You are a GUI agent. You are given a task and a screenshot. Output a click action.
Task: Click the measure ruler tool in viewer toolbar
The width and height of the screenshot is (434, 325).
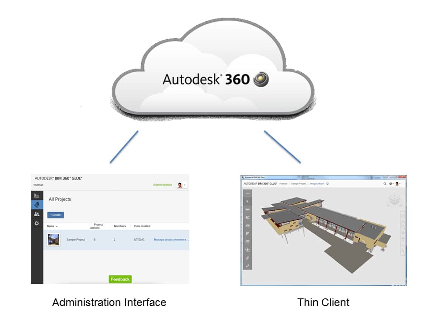tap(247, 209)
